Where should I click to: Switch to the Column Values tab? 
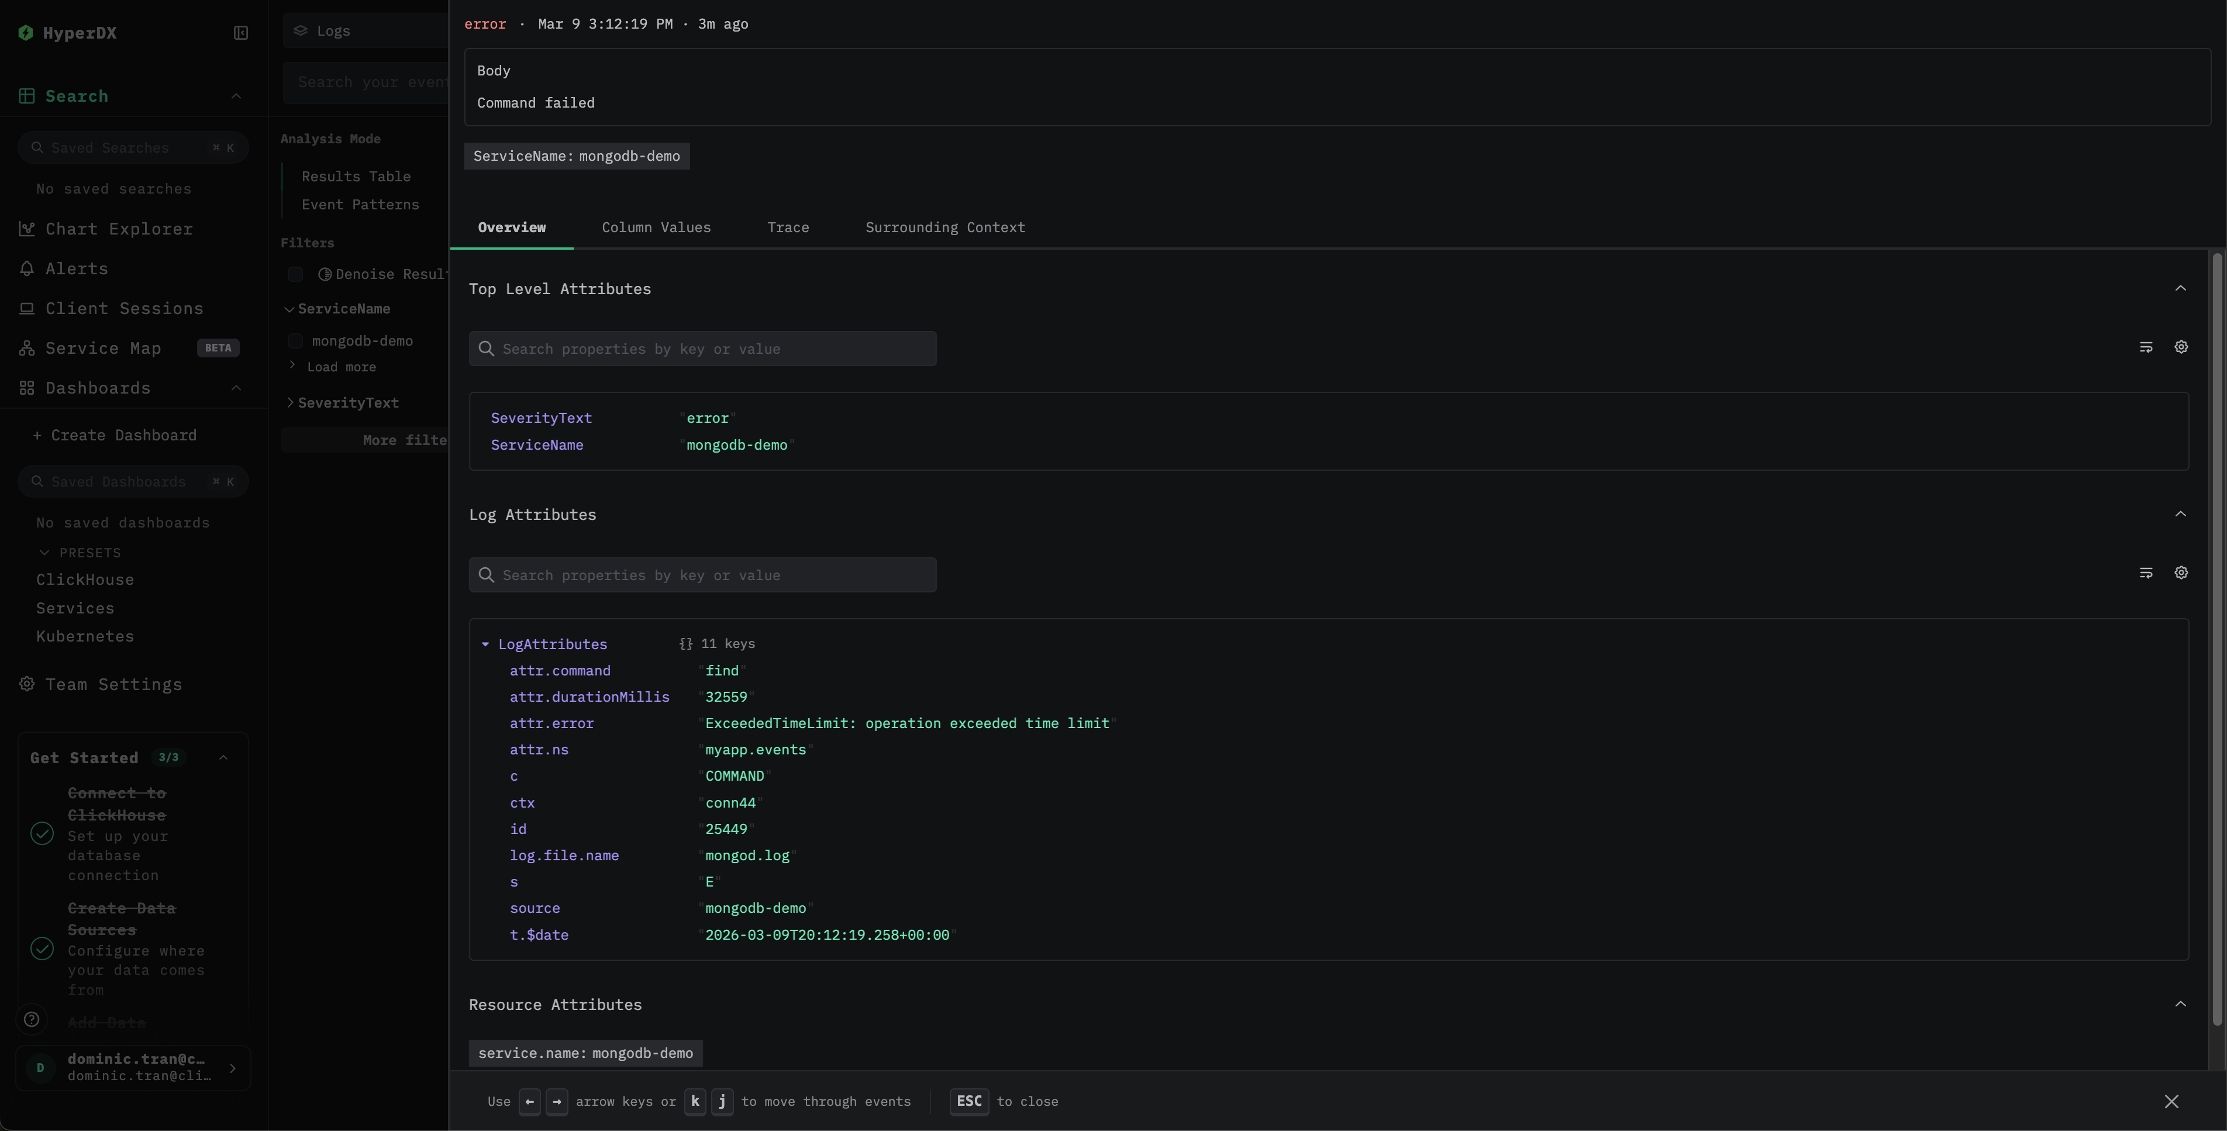656,227
